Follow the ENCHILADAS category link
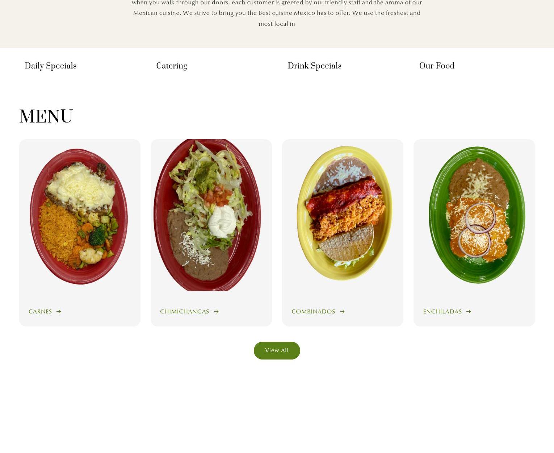This screenshot has width=554, height=453. (442, 312)
